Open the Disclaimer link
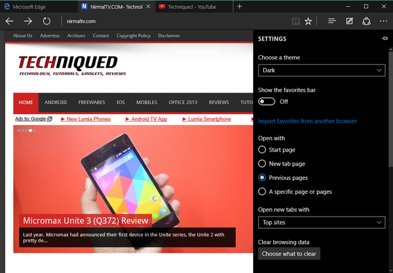 (169, 36)
